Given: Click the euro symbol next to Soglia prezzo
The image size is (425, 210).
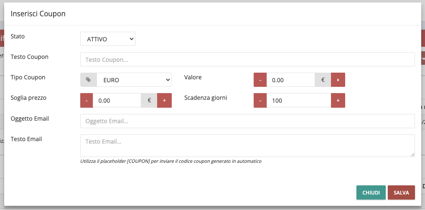Looking at the screenshot, I should click(x=149, y=101).
